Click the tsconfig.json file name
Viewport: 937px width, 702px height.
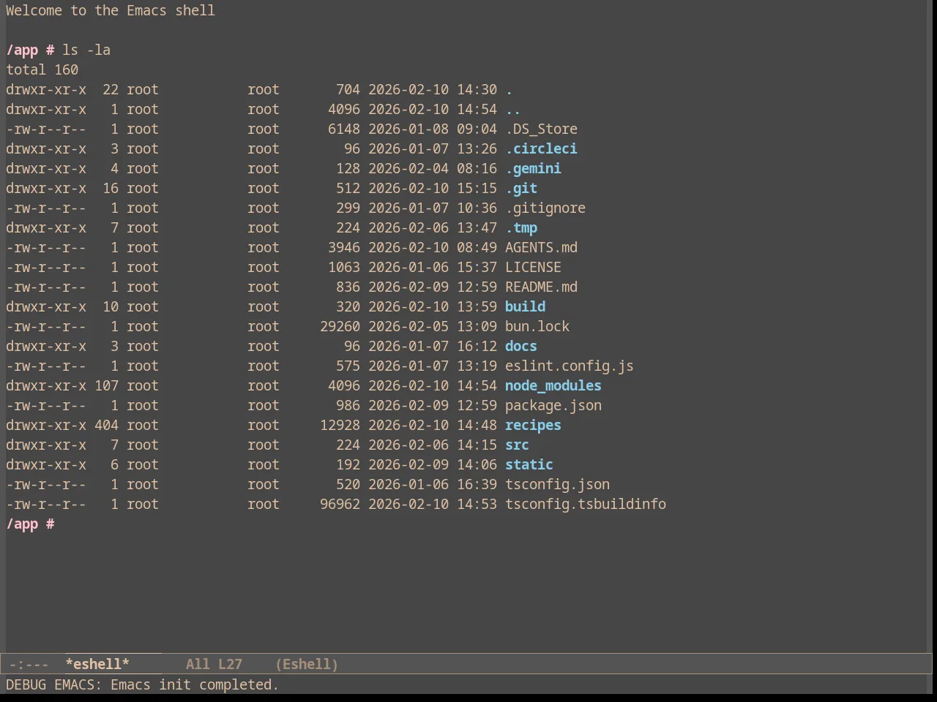pyautogui.click(x=557, y=484)
